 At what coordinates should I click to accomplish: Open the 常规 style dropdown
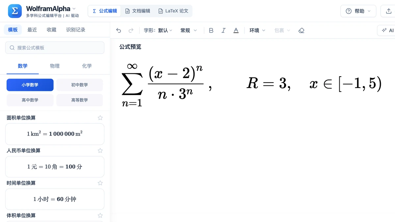click(189, 31)
